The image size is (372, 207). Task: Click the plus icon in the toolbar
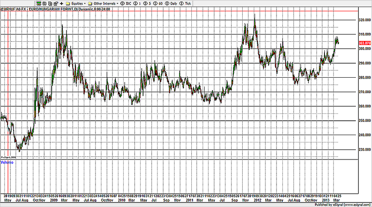click(61, 3)
